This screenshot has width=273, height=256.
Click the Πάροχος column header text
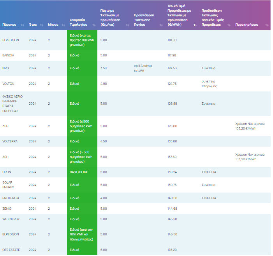coord(9,25)
